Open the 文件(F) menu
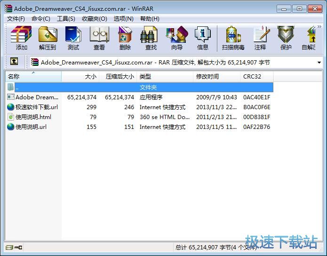Image resolution: width=327 pixels, height=256 pixels. click(16, 19)
